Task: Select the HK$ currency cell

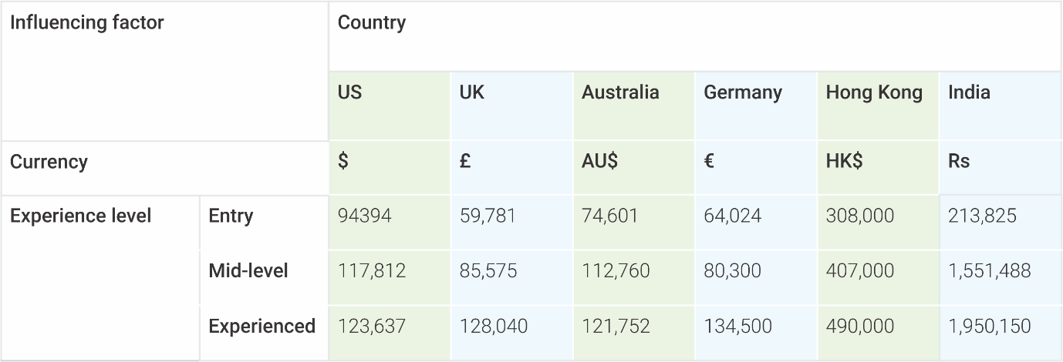Action: click(x=879, y=168)
